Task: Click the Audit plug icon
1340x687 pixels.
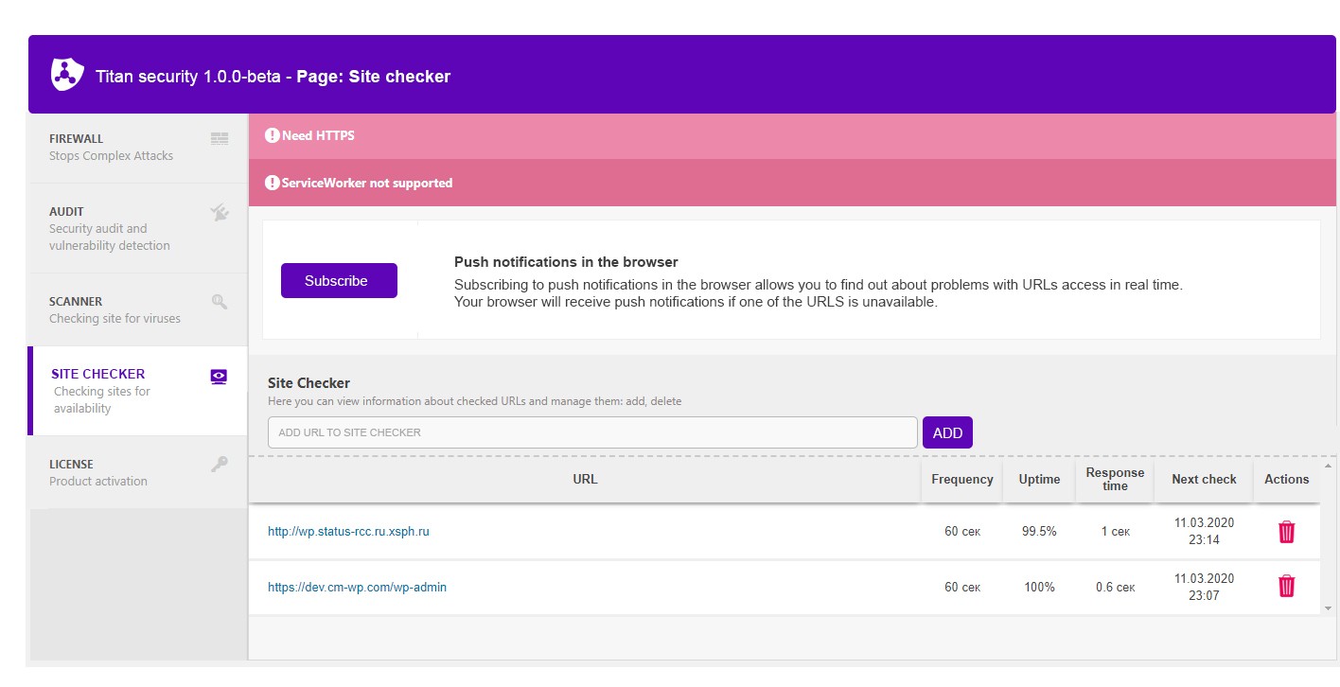Action: coord(220,213)
